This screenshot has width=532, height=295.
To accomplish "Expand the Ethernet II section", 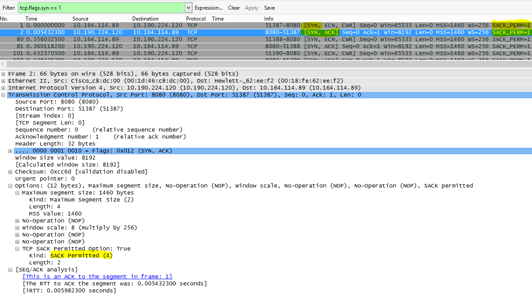I will click(x=3, y=80).
